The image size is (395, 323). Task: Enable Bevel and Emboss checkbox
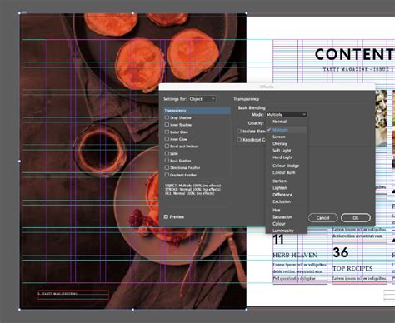pyautogui.click(x=167, y=146)
